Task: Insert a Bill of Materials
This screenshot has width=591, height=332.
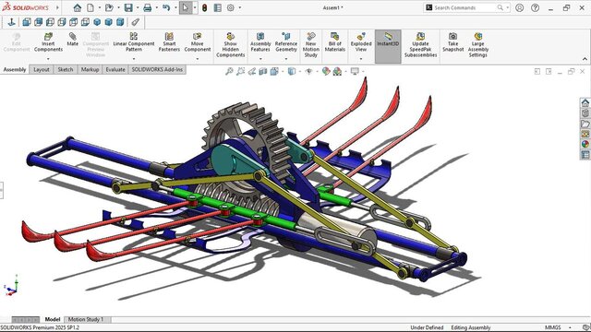Action: coord(334,42)
